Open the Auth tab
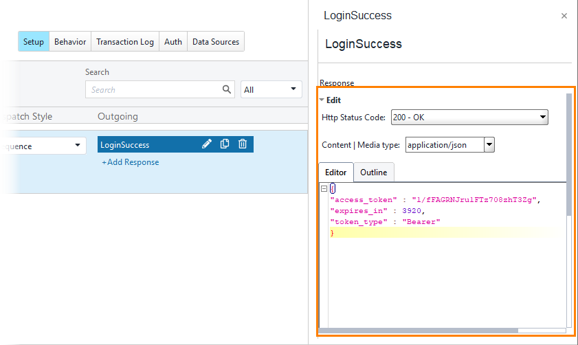578x345 pixels. coord(173,42)
